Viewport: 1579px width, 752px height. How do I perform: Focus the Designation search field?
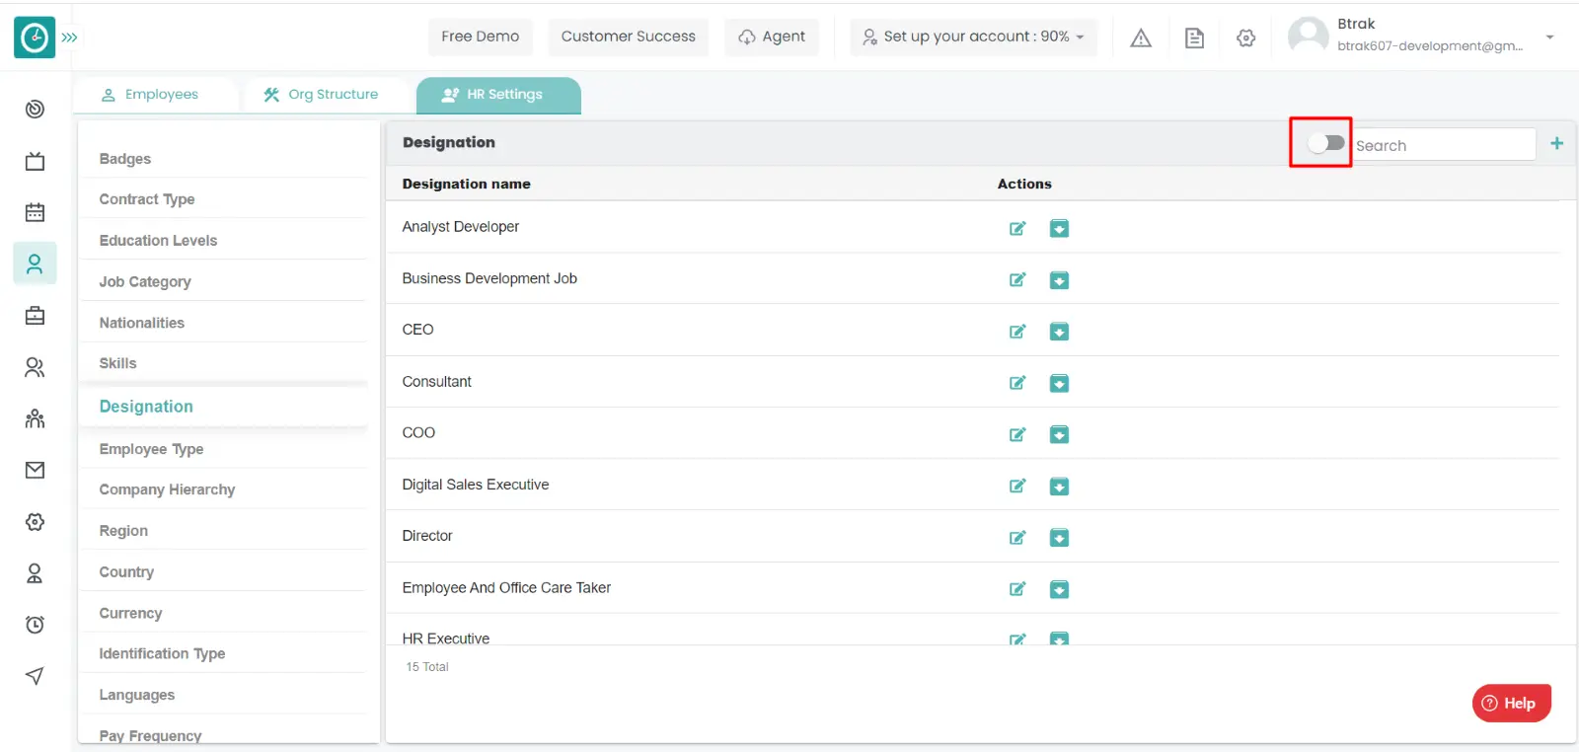pos(1443,145)
